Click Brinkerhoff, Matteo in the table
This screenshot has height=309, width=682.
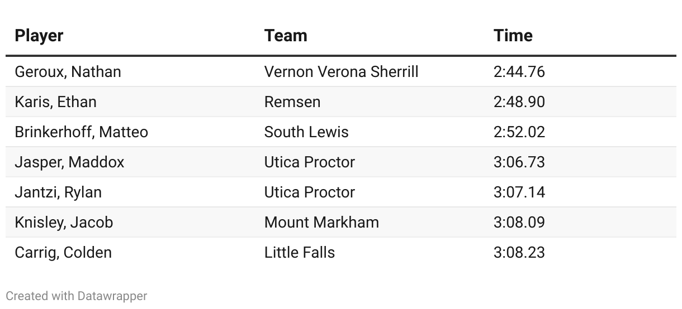coord(81,132)
